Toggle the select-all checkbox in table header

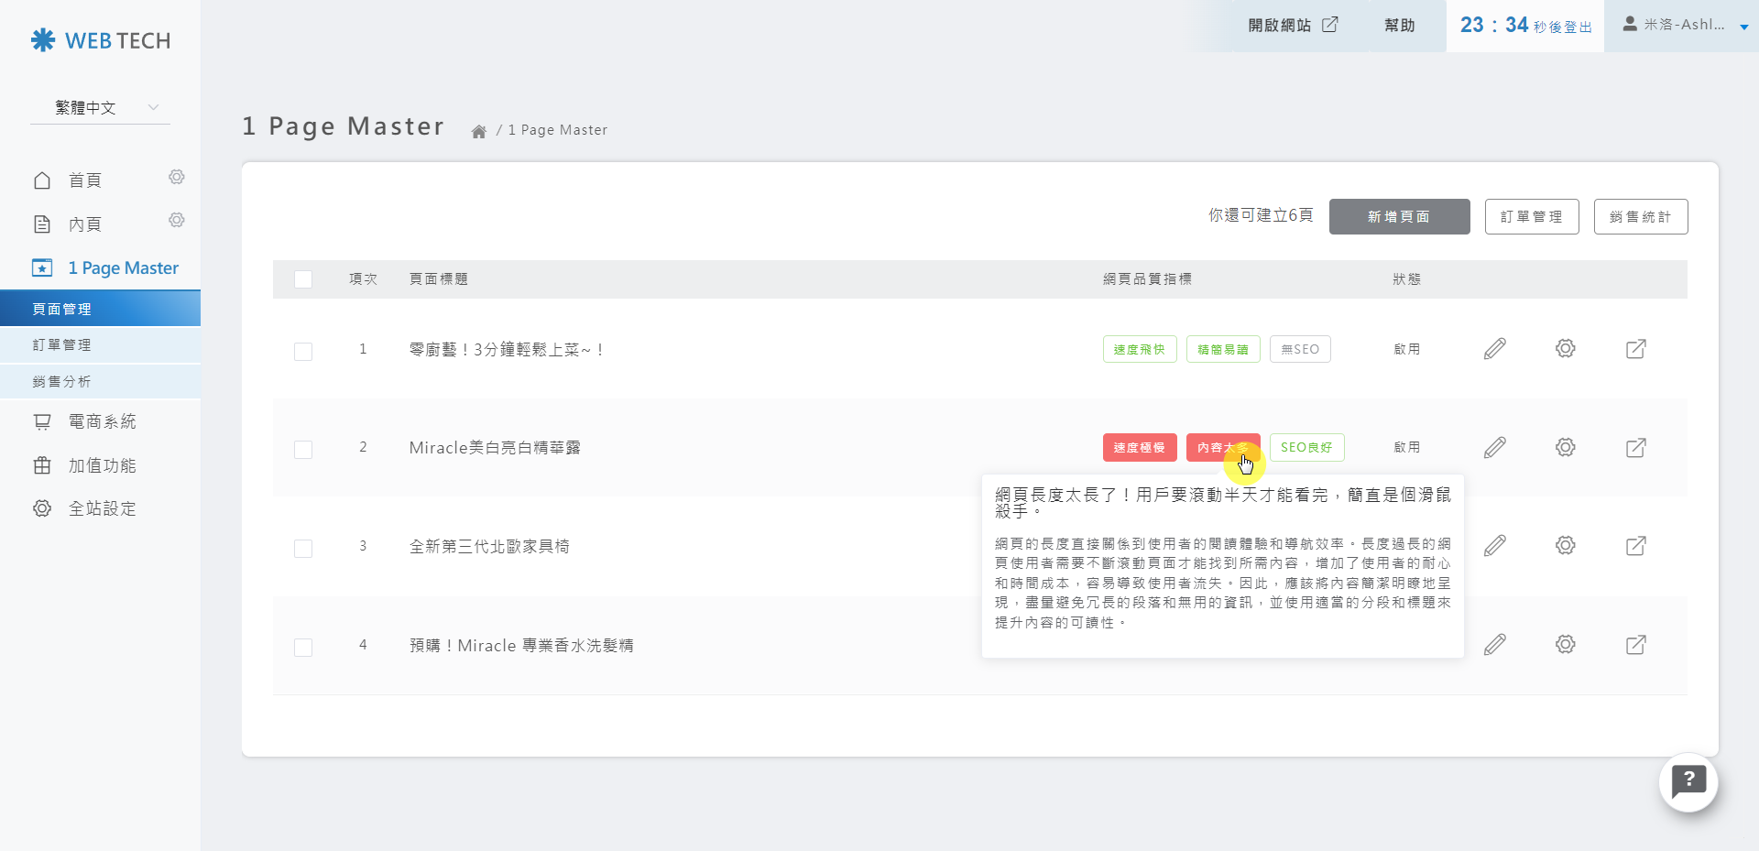click(x=303, y=279)
